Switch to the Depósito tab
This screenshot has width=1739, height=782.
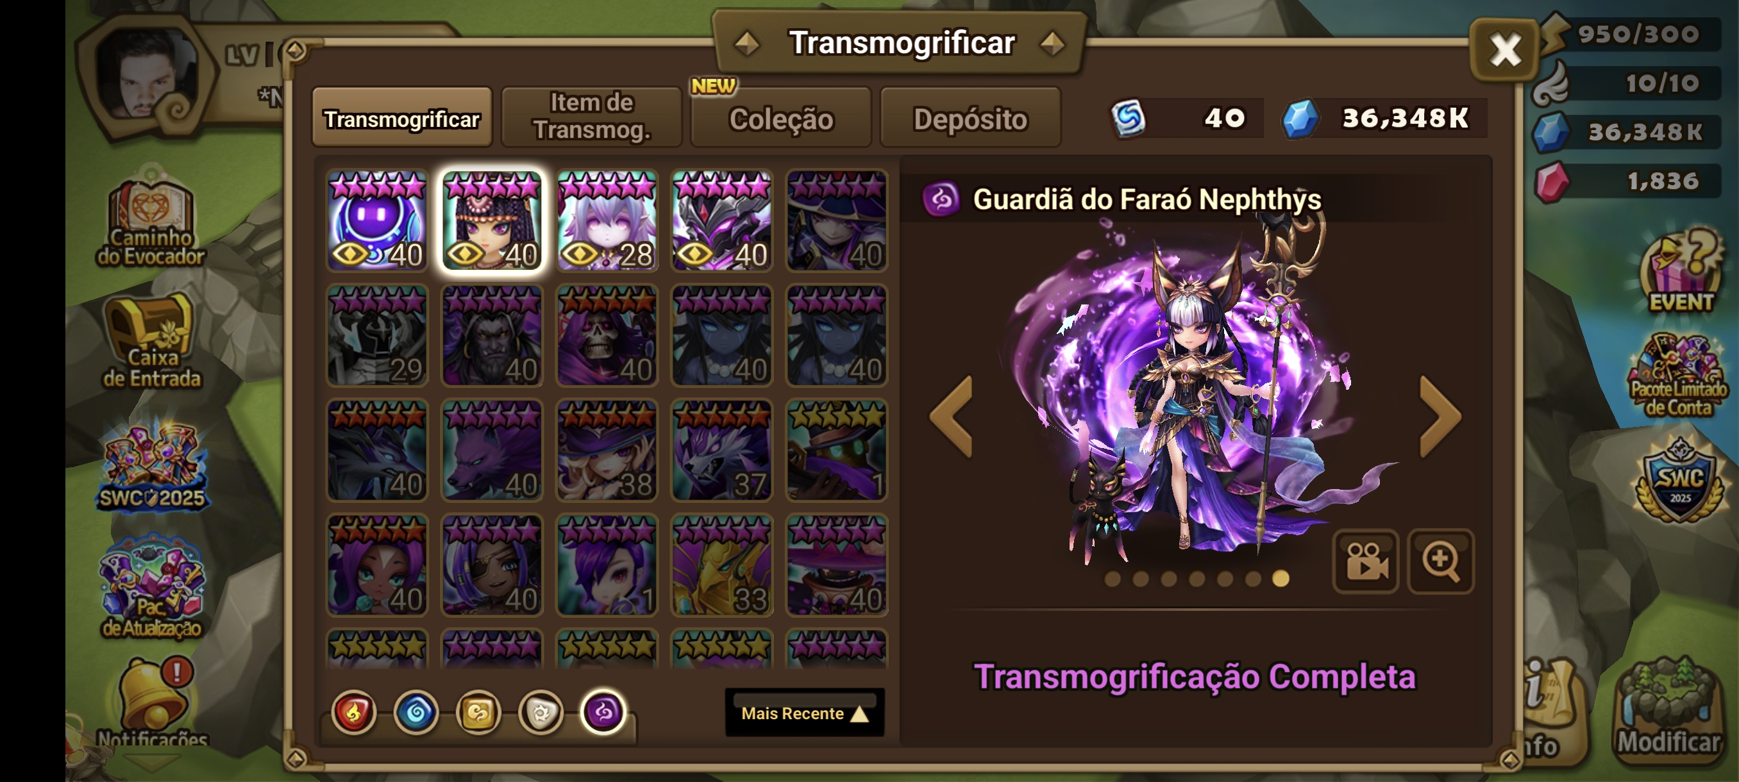970,118
